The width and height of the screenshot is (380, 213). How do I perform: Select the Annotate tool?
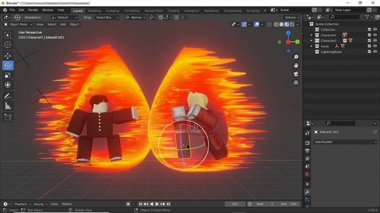click(x=8, y=96)
